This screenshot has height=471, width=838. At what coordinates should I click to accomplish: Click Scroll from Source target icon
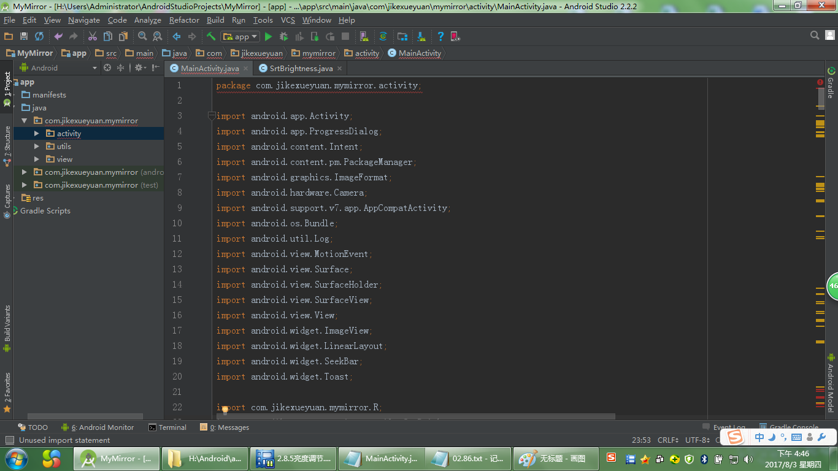tap(107, 67)
